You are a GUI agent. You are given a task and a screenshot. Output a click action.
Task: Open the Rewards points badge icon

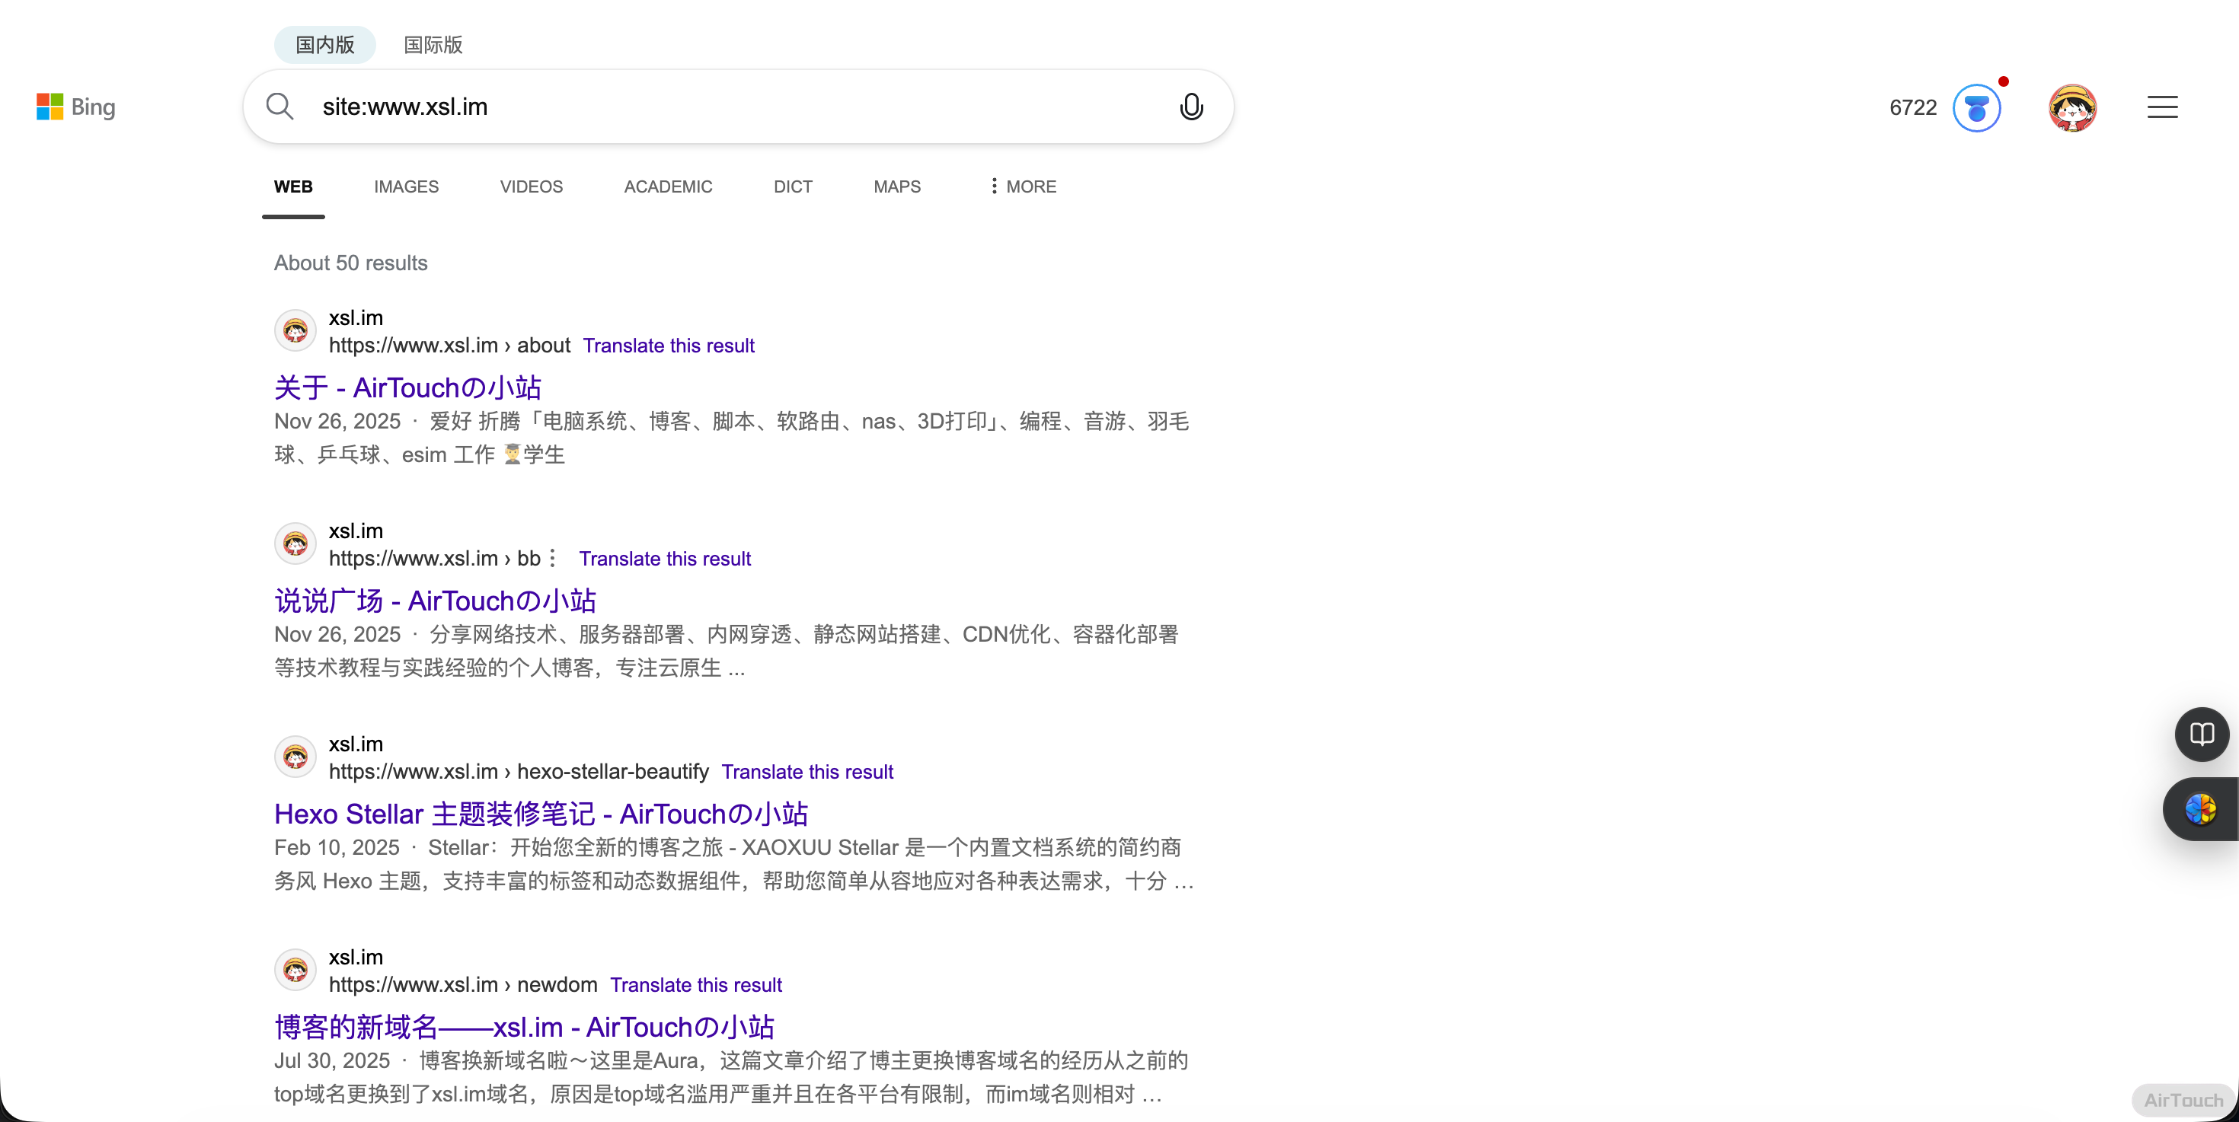point(1976,107)
